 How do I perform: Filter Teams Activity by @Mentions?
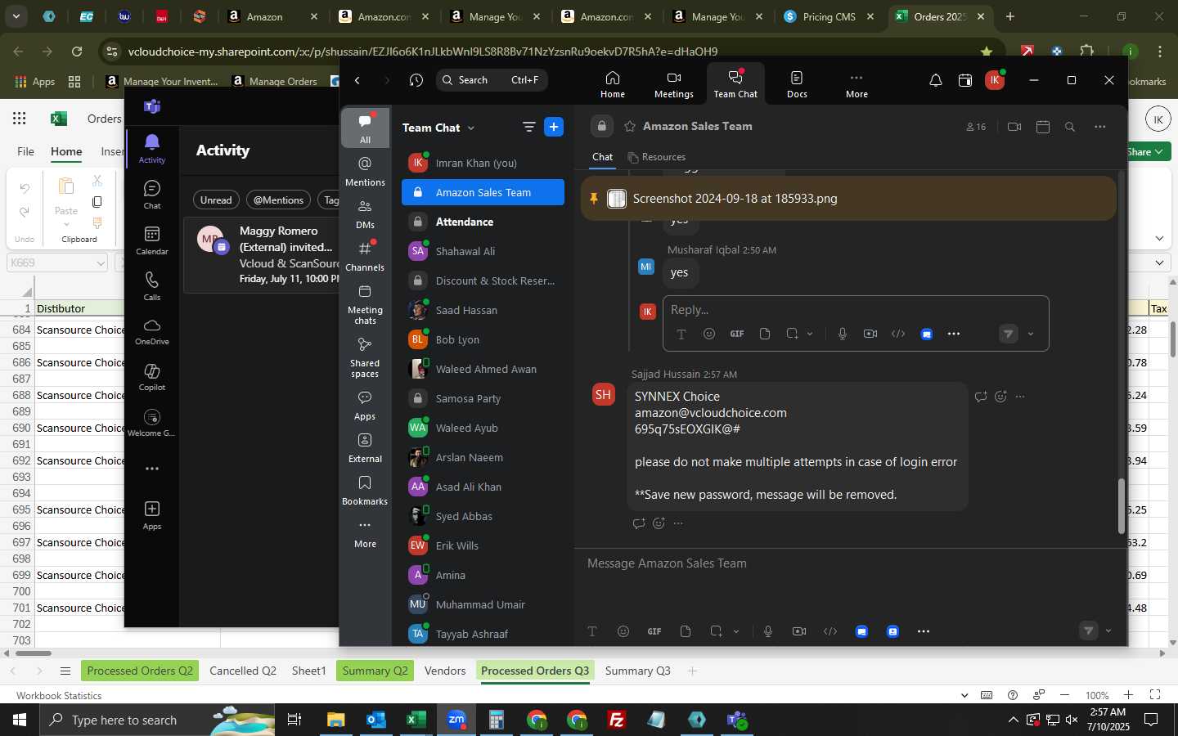point(278,200)
